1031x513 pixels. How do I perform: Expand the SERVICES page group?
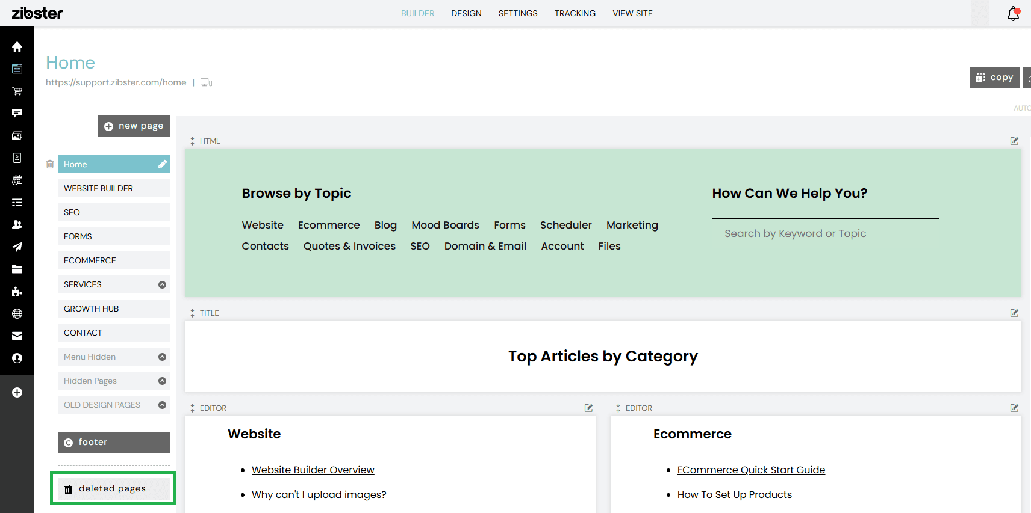[162, 284]
